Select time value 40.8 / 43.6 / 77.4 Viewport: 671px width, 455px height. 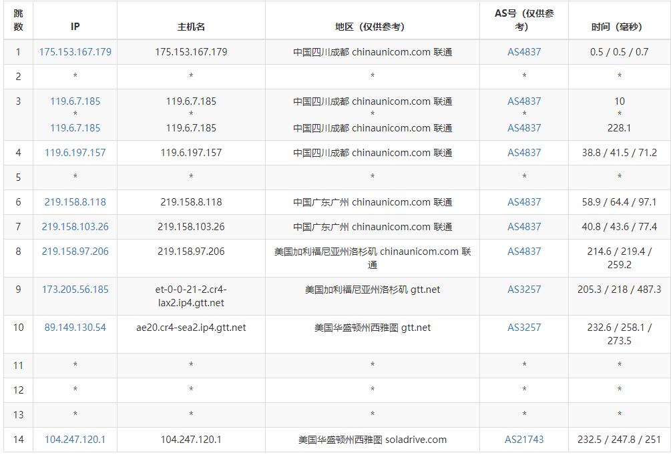pos(619,227)
